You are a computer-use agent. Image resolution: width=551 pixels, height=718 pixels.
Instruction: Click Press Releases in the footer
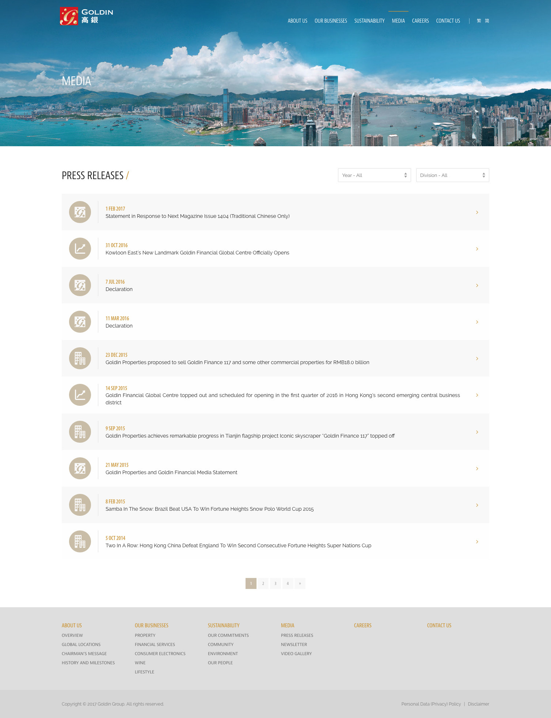coord(297,635)
